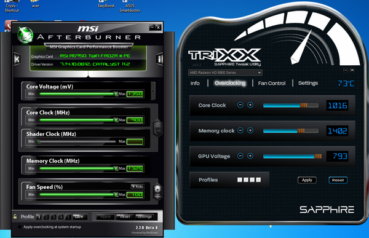Open Afterburner Settings button

[x=145, y=217]
